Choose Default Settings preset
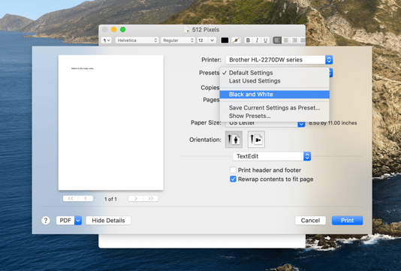The width and height of the screenshot is (401, 271). (274, 73)
